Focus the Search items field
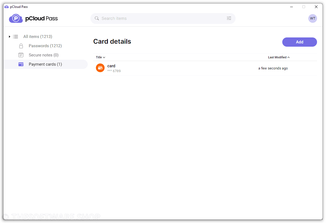 [x=163, y=18]
